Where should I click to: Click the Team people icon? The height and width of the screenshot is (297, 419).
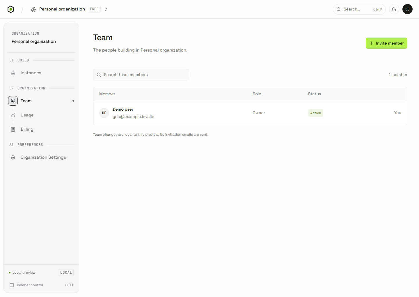coord(13,101)
